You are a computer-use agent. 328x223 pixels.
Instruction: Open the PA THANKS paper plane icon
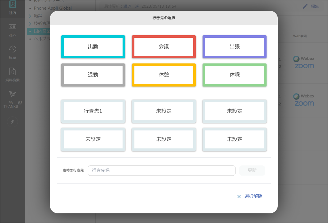[x=12, y=94]
